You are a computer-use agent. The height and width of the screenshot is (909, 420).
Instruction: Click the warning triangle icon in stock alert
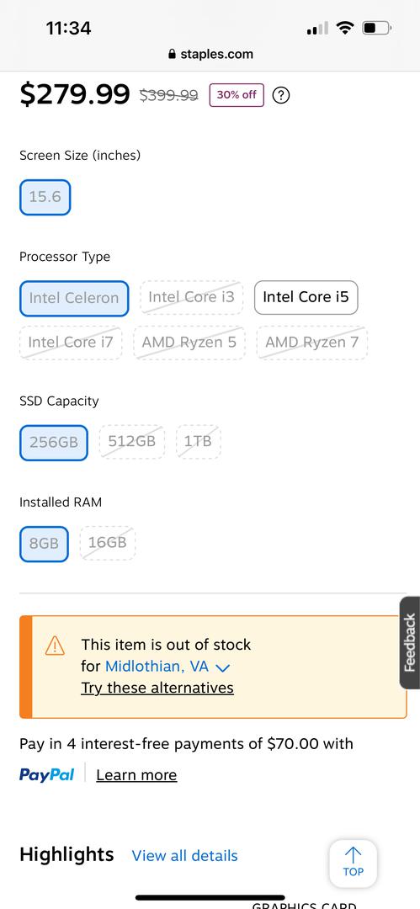click(55, 646)
